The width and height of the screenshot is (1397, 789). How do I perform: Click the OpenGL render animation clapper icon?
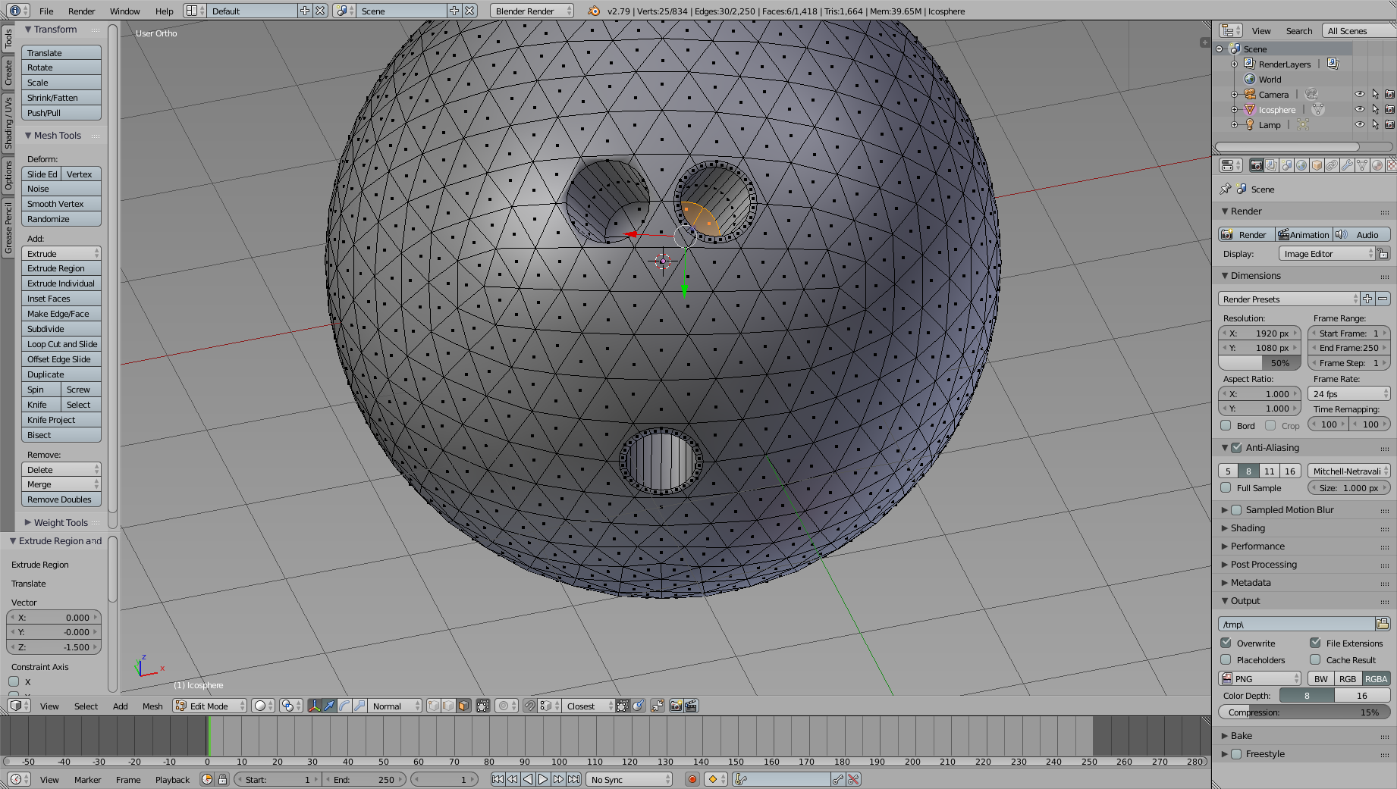click(691, 706)
